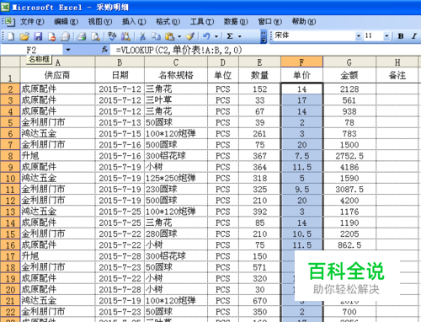Viewport: 421px width, 322px height.
Task: Open Print Preview from the toolbar
Action: click(x=95, y=36)
